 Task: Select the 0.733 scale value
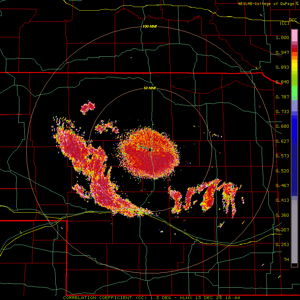coord(282,112)
